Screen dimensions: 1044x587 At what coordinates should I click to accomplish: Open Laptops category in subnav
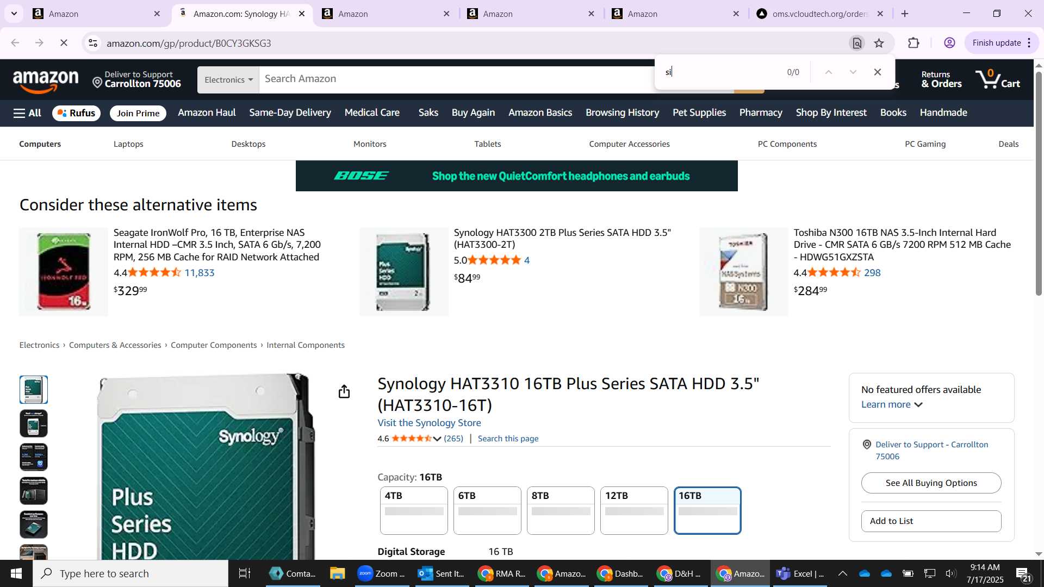[x=128, y=144]
